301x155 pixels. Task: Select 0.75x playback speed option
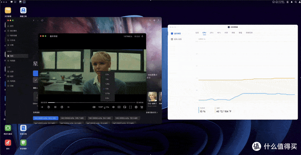coord(108,93)
